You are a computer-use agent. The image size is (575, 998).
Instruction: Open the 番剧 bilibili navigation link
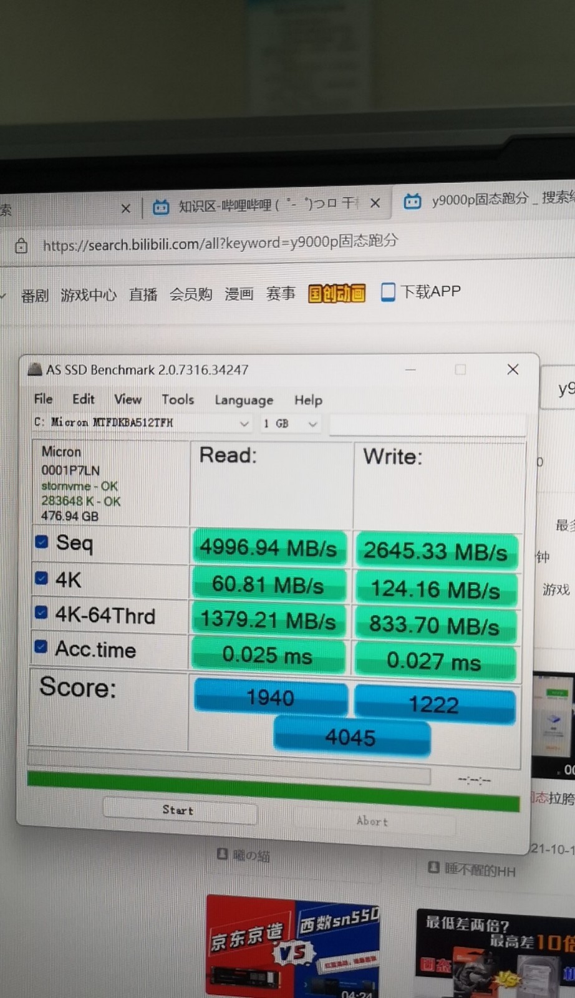click(x=35, y=296)
